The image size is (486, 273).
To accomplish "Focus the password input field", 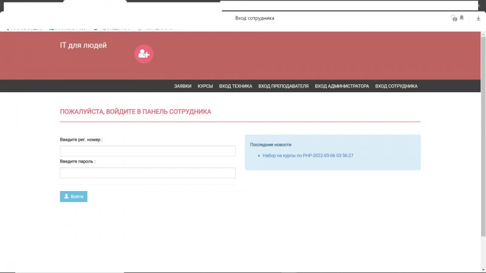I will pyautogui.click(x=148, y=173).
